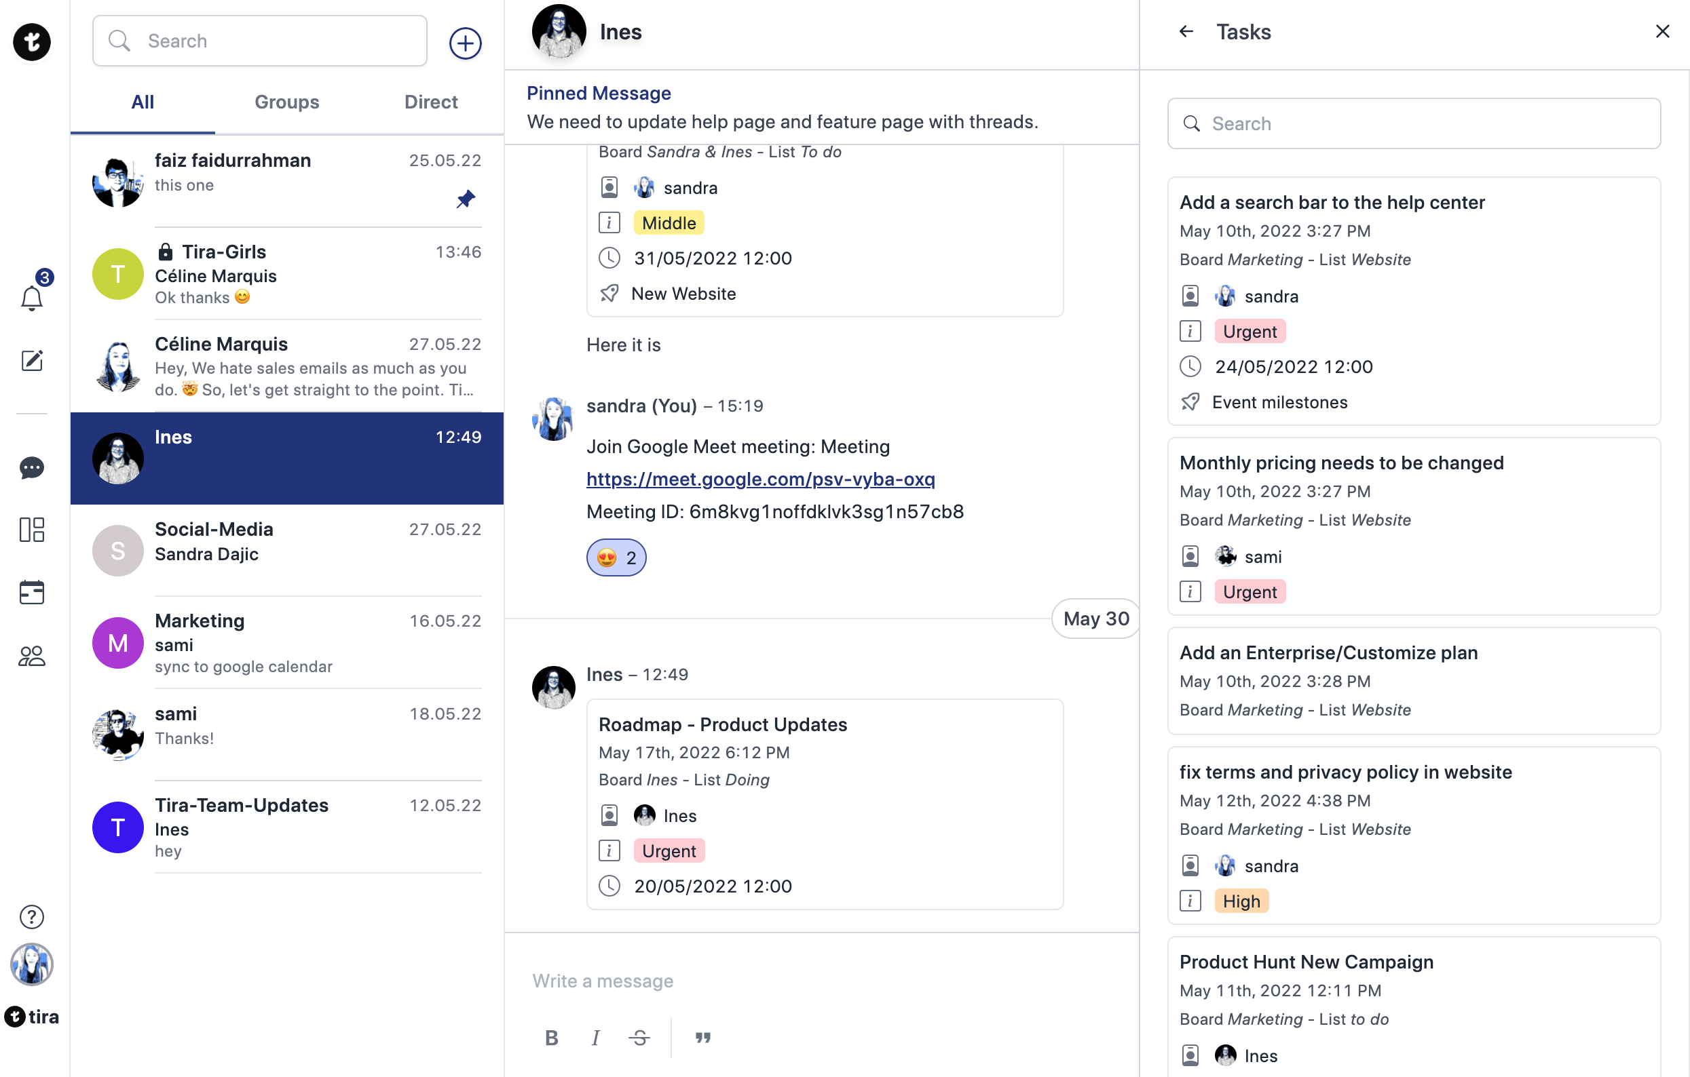Viewport: 1690px width, 1077px height.
Task: Open the Google Meet meeting link
Action: click(x=760, y=479)
